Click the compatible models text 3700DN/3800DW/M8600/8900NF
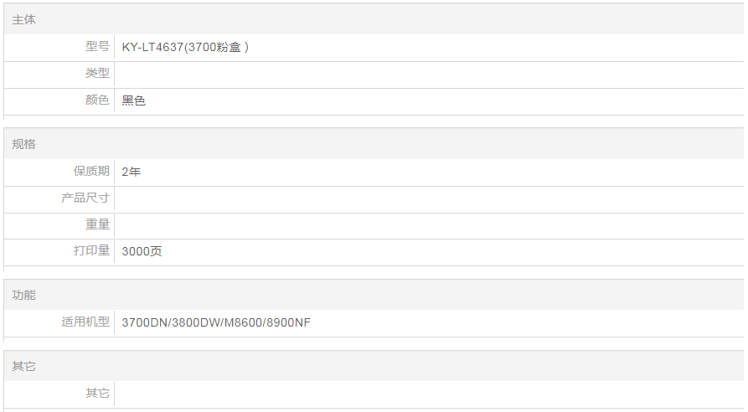Screen dimensions: 748x412 [x=216, y=322]
